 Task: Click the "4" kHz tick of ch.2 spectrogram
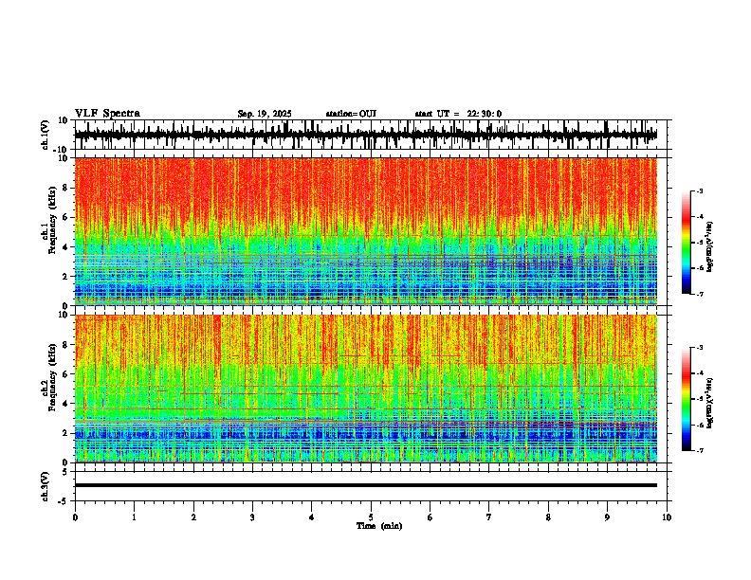[65, 404]
